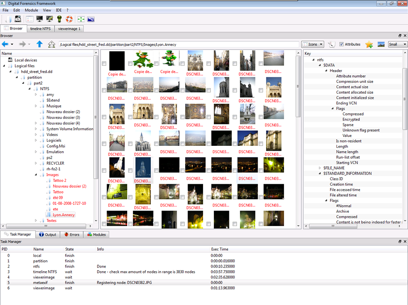Image resolution: width=408 pixels, height=305 pixels.
Task: Add a bookmark using the star icon
Action: [x=369, y=44]
